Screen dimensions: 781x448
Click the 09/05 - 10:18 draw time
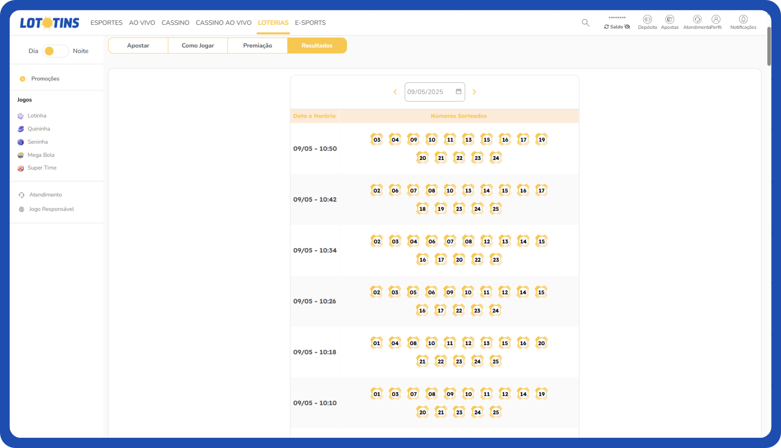click(x=315, y=352)
